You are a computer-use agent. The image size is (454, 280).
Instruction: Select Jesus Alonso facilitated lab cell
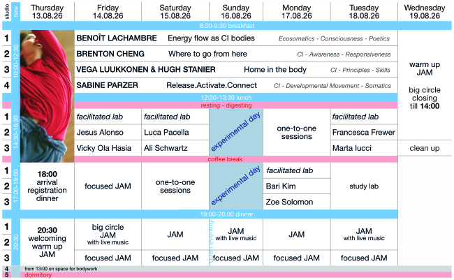[108, 133]
